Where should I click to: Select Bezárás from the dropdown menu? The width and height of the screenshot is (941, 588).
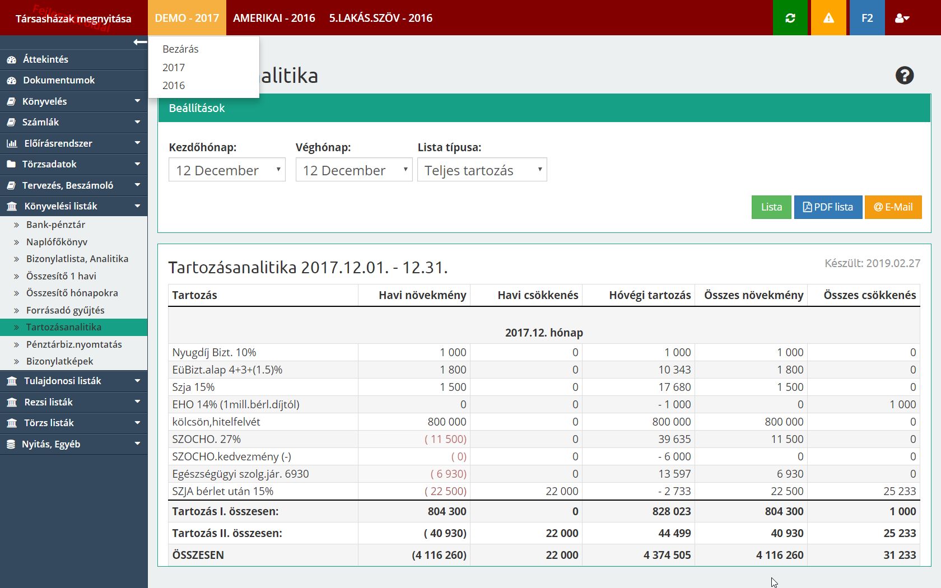click(180, 49)
